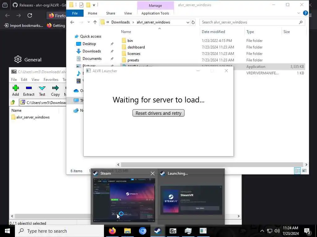Viewport: 317px width, 237px height.
Task: Show hidden system tray icons
Action: (x=262, y=231)
